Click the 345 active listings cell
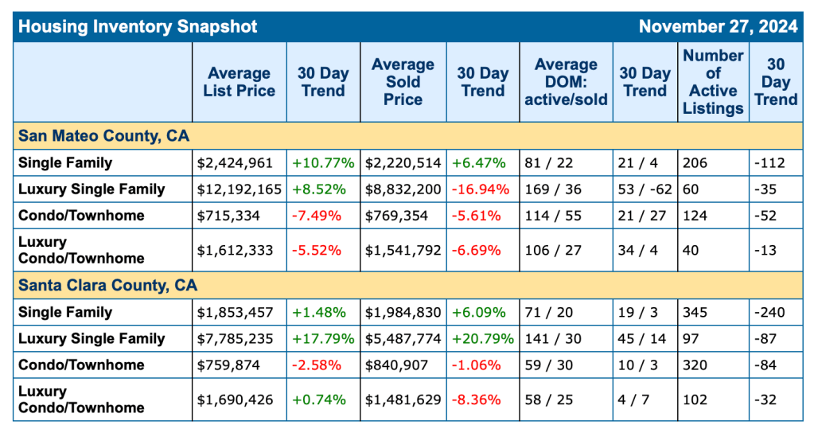This screenshot has width=814, height=433. 696,312
